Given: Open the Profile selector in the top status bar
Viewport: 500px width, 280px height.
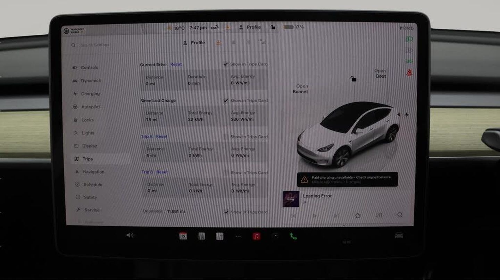Looking at the screenshot, I should (250, 27).
